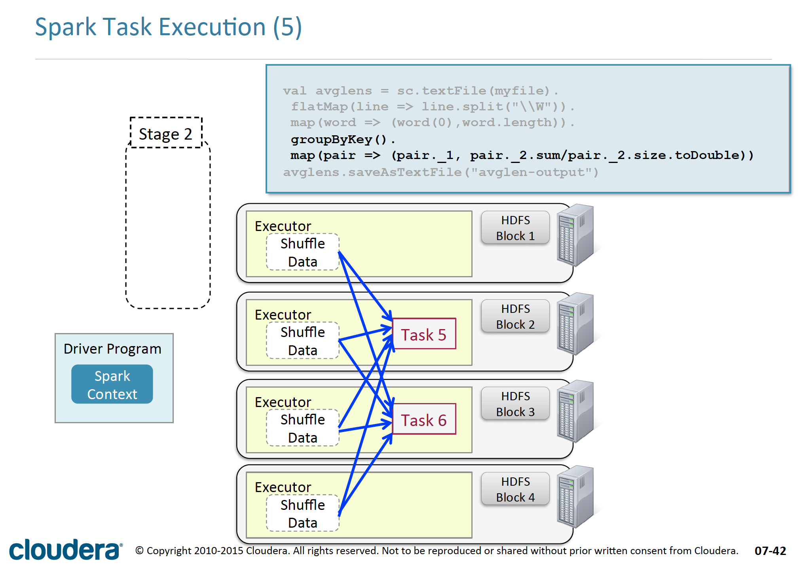This screenshot has width=805, height=568.
Task: Select the Task 6 box
Action: (424, 420)
